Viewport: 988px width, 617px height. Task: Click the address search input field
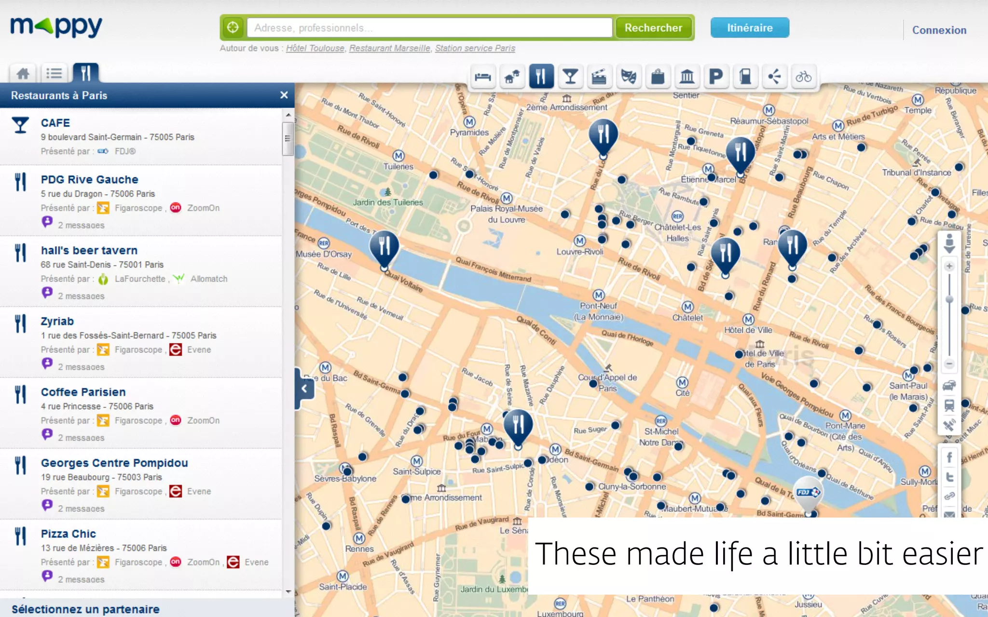click(429, 28)
